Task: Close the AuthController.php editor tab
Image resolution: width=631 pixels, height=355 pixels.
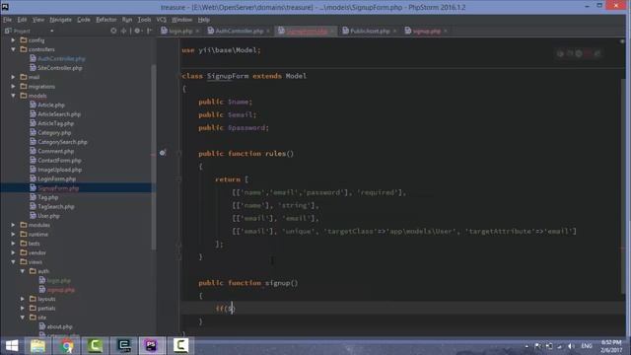Action: pyautogui.click(x=268, y=31)
